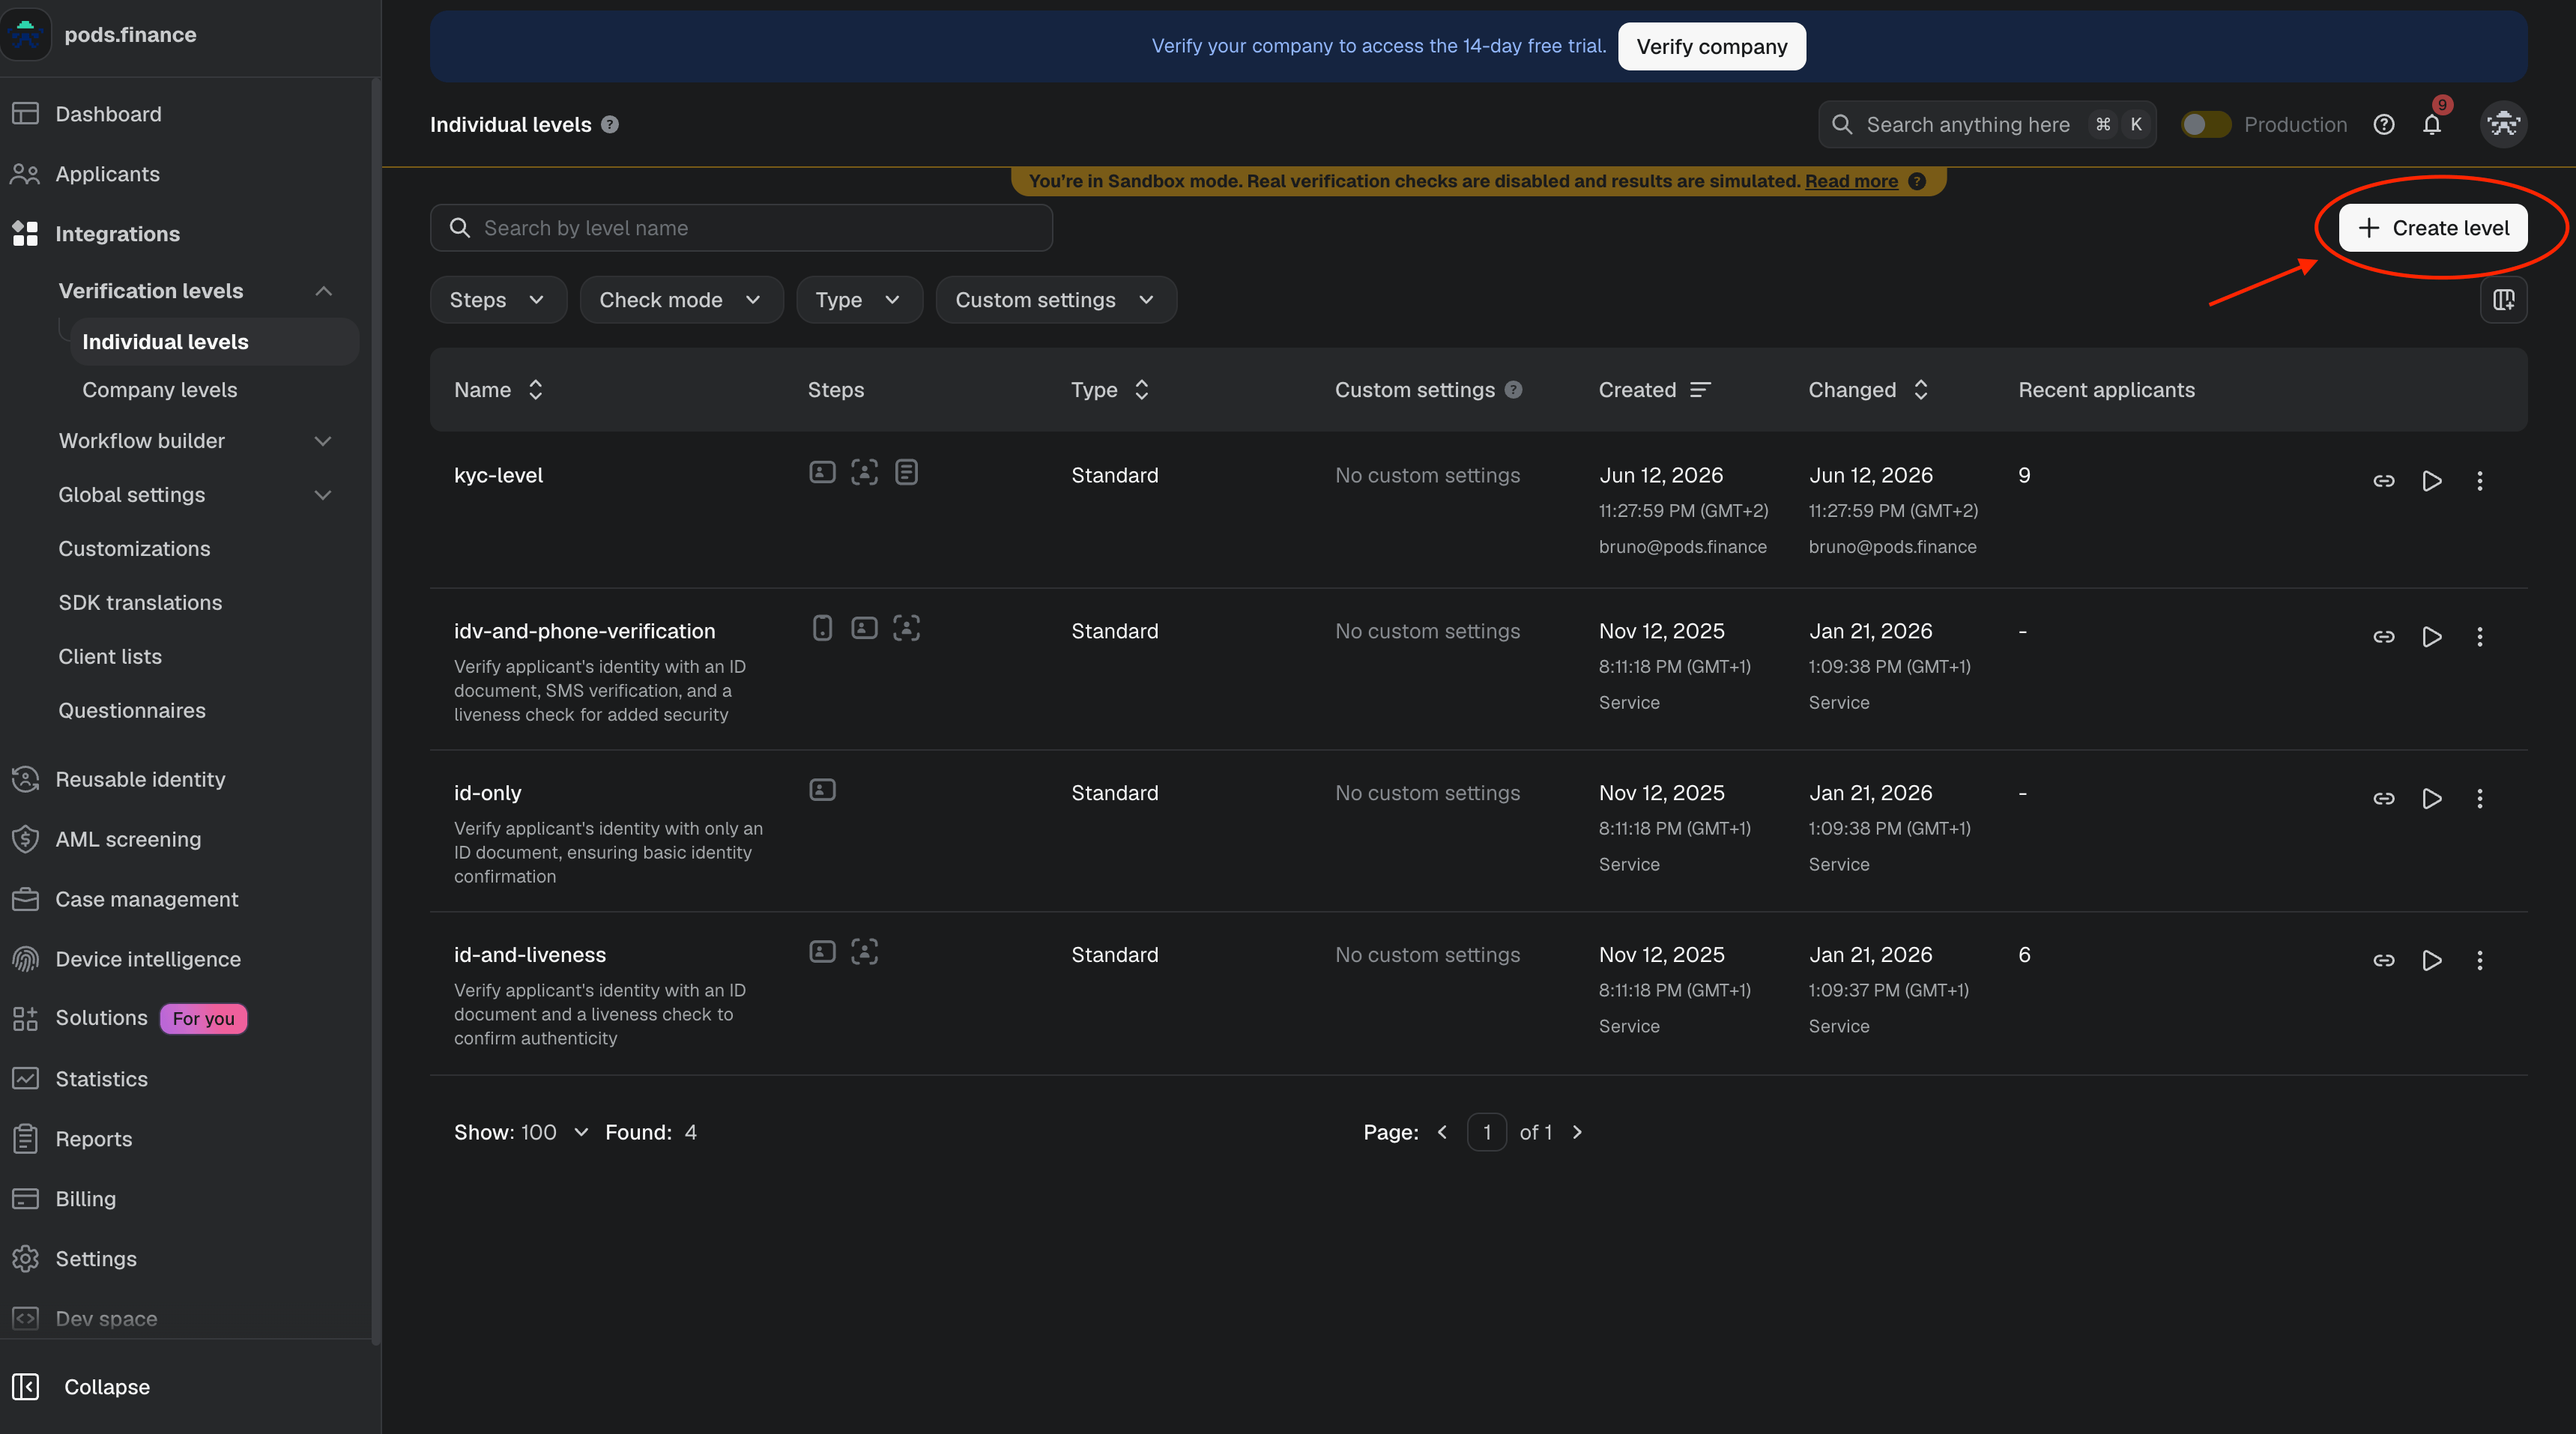Click the page number input box
The image size is (2576, 1434).
tap(1486, 1132)
